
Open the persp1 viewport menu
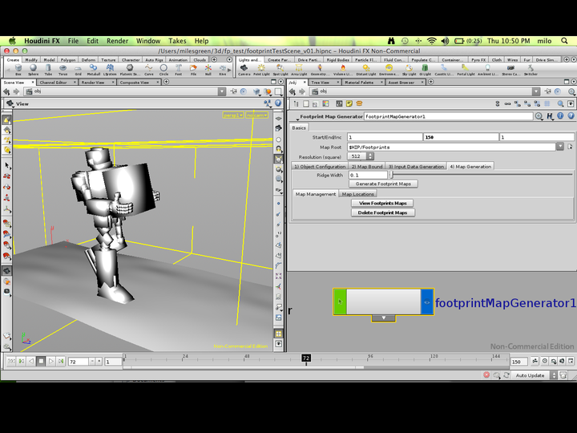click(232, 115)
